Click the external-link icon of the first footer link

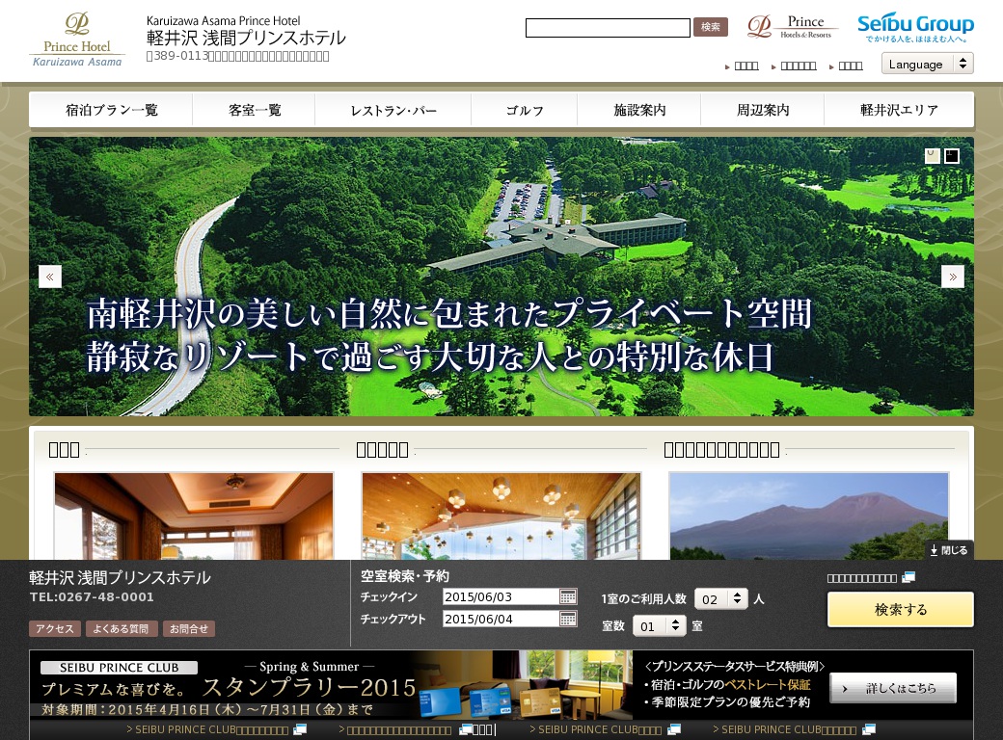[x=299, y=729]
